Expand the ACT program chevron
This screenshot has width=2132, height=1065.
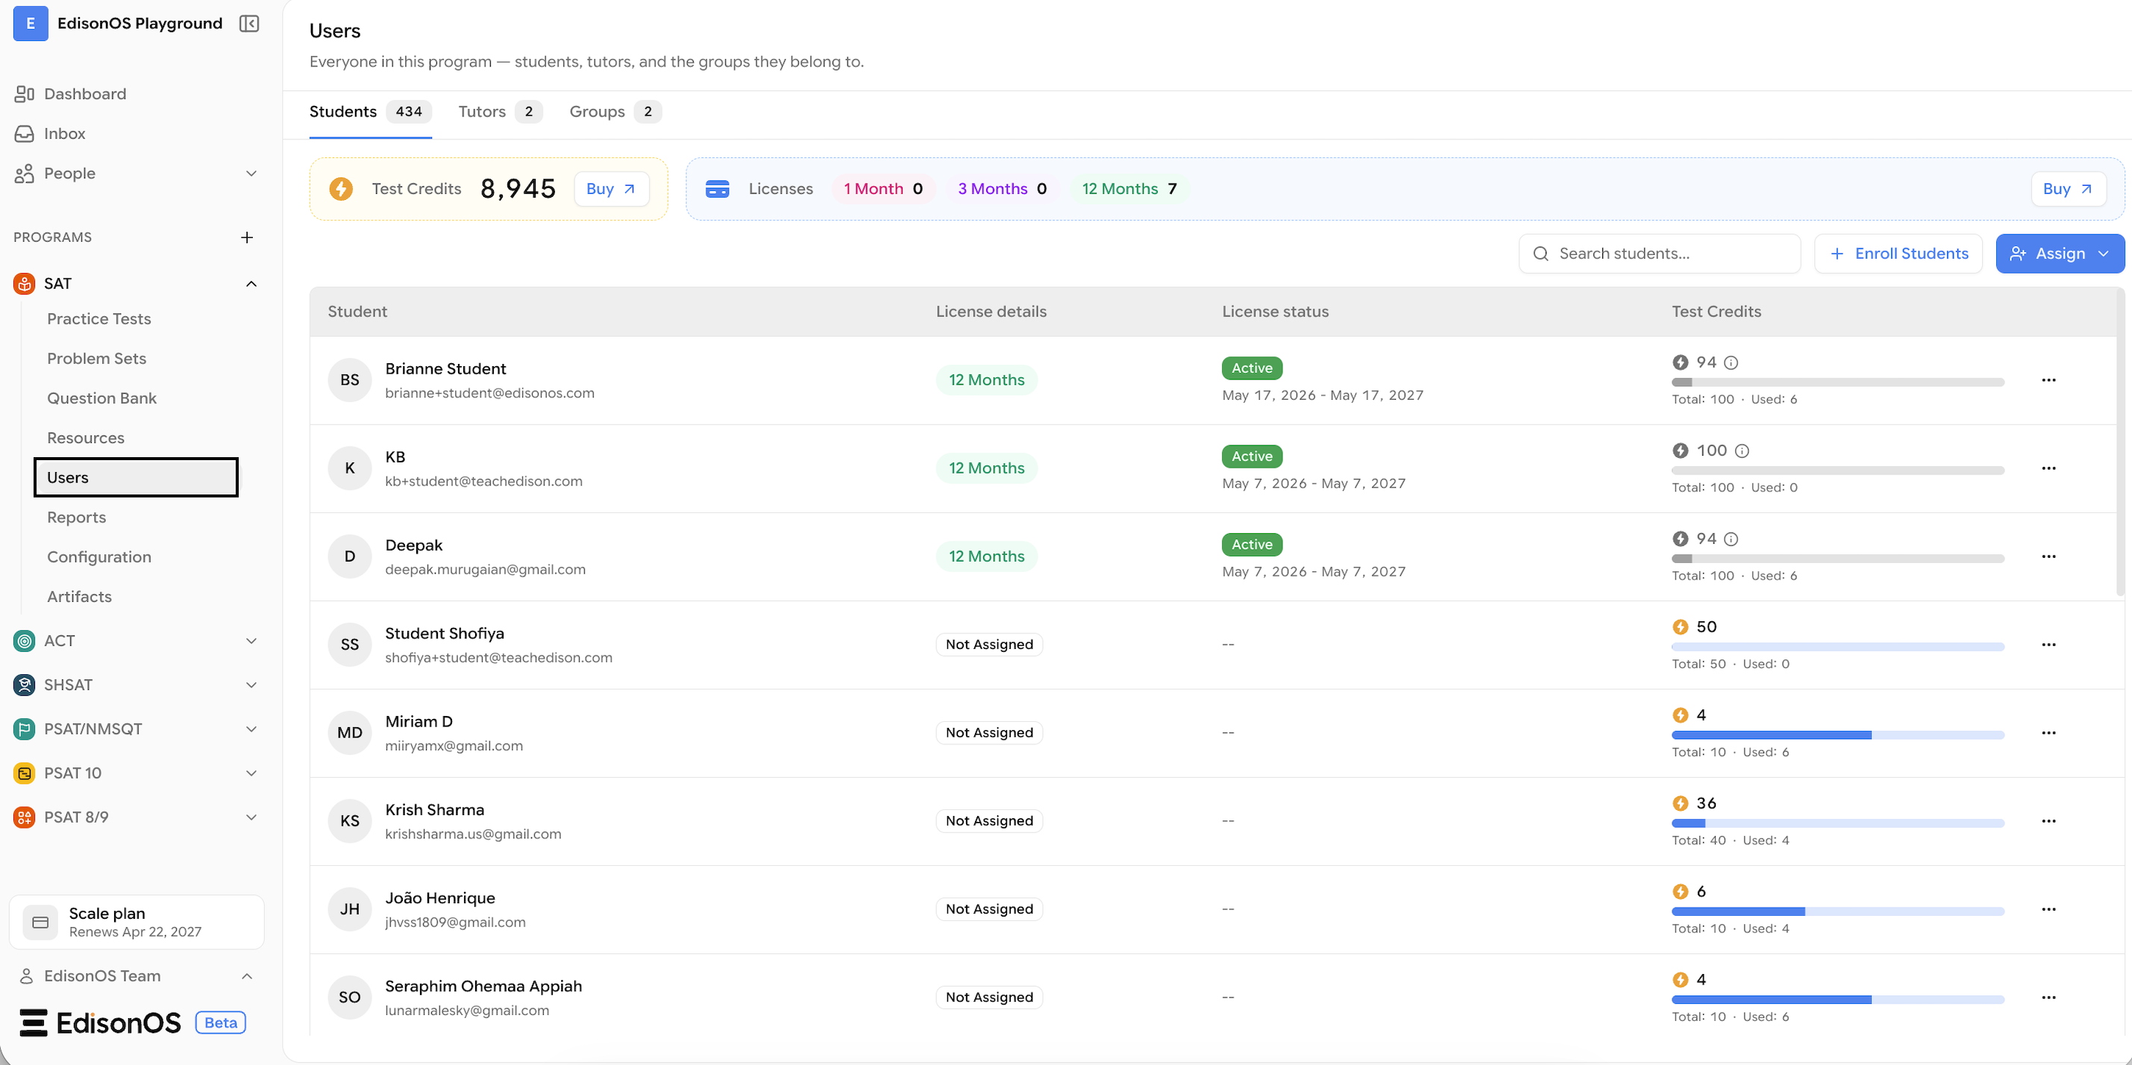tap(251, 641)
